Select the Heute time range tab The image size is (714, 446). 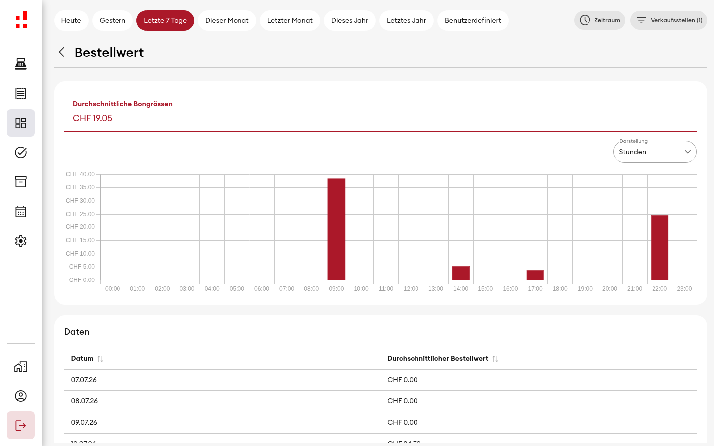[71, 20]
